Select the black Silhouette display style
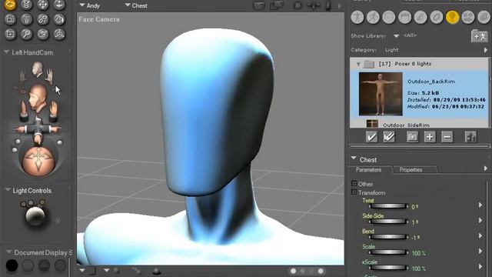Screen dimensions: 492x277 click(12, 265)
